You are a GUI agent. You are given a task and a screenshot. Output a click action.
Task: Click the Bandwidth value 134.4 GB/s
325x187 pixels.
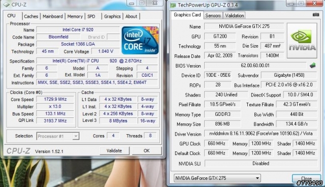(297, 124)
